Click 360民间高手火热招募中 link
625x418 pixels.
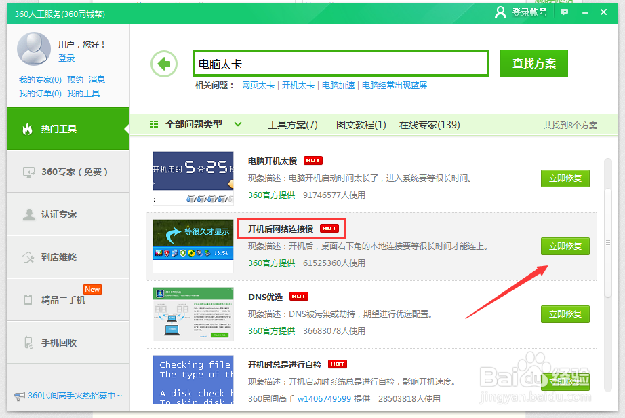75,395
